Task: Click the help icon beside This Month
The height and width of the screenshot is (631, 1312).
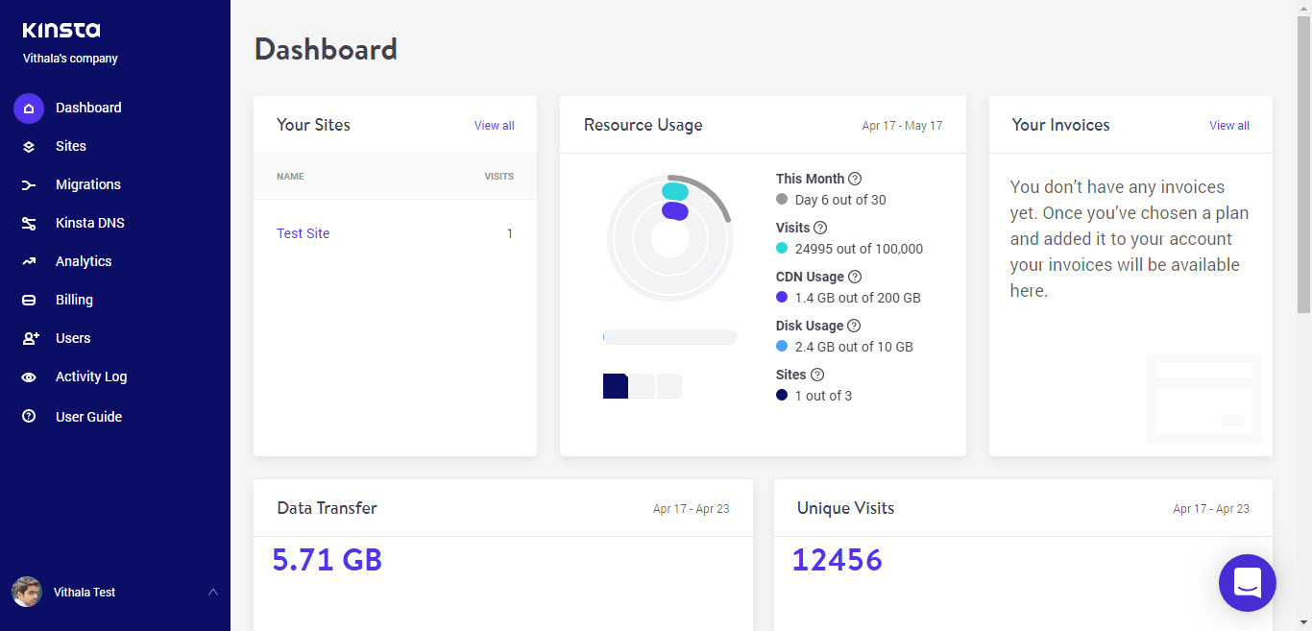Action: (855, 179)
